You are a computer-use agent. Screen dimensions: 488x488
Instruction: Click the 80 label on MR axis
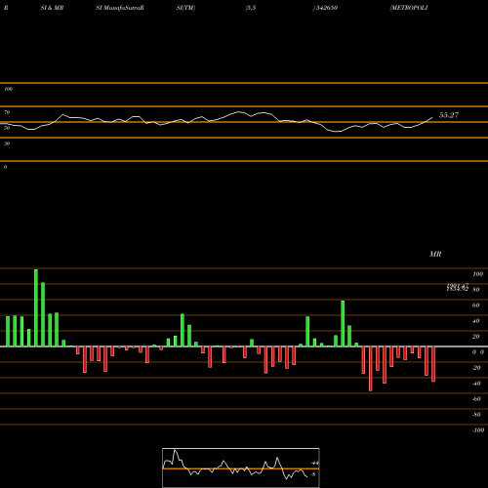click(x=476, y=290)
